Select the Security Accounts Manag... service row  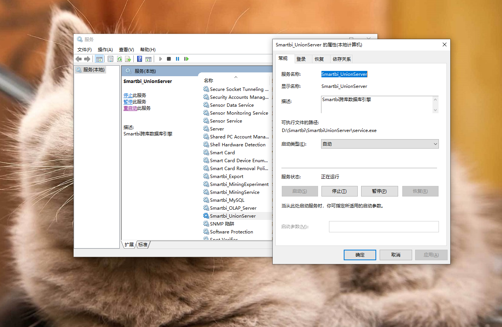pos(237,97)
